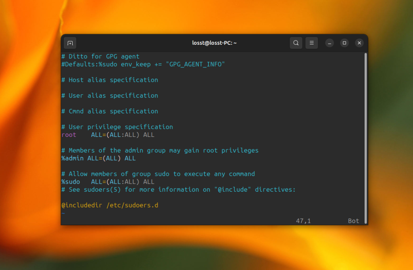Click the %sudo ALL=(ALL:ALL) ALL line
The height and width of the screenshot is (270, 413).
[108, 182]
